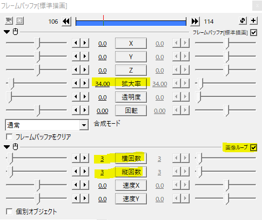Click the selection frame icon beside camera icon

tap(19, 21)
